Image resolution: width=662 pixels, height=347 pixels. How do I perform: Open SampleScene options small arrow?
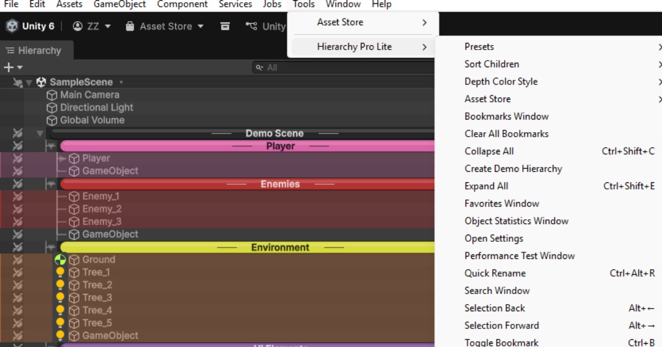121,82
